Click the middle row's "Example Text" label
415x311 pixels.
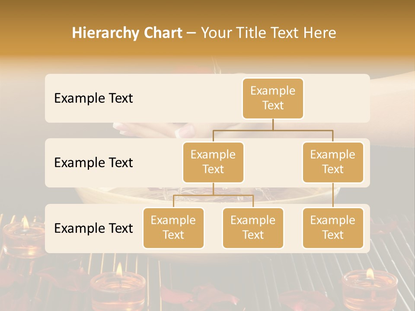[93, 163]
